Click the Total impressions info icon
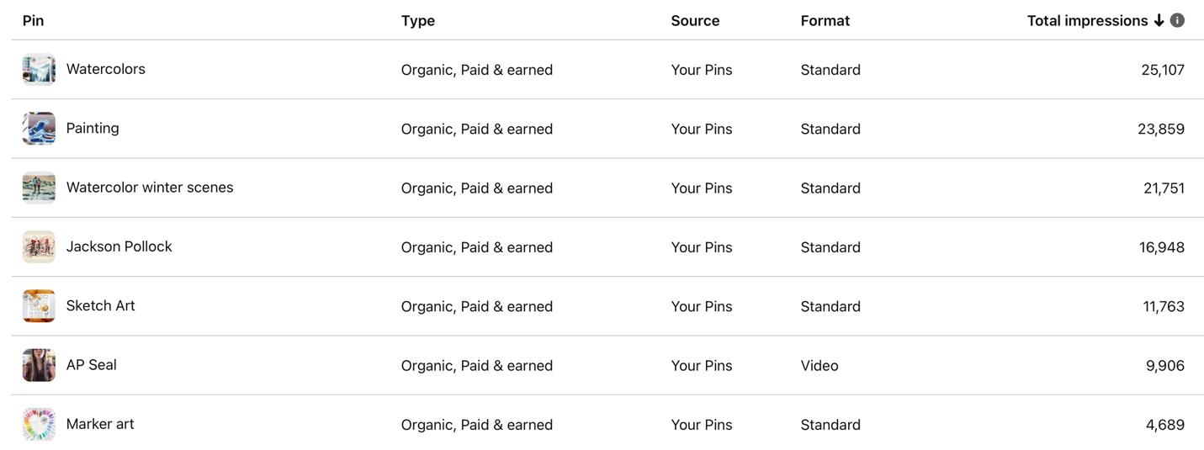The image size is (1204, 450). (x=1177, y=20)
